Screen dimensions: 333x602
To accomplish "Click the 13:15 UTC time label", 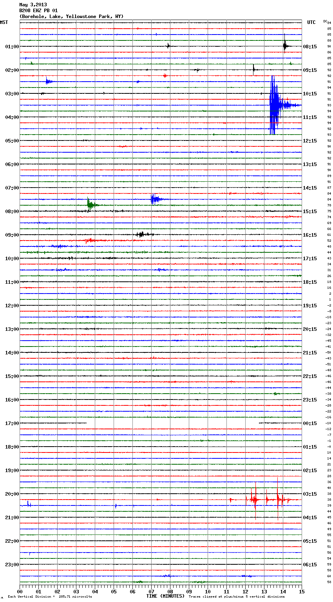I will point(310,164).
